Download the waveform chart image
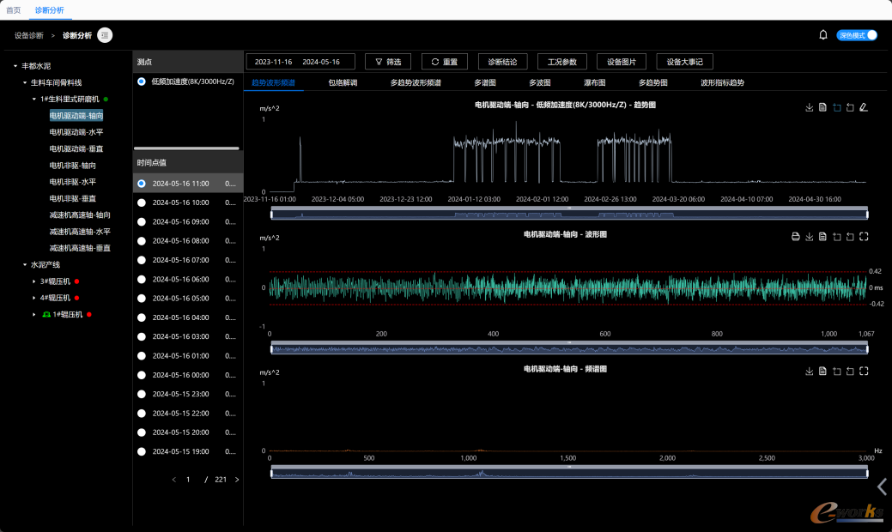 tap(809, 237)
